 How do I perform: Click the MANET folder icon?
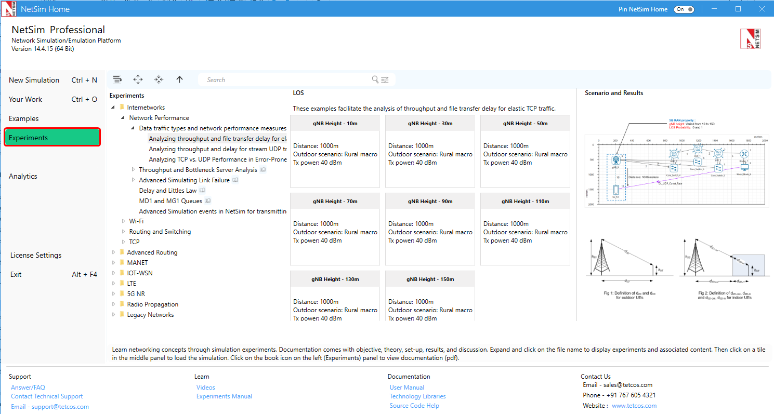[122, 263]
